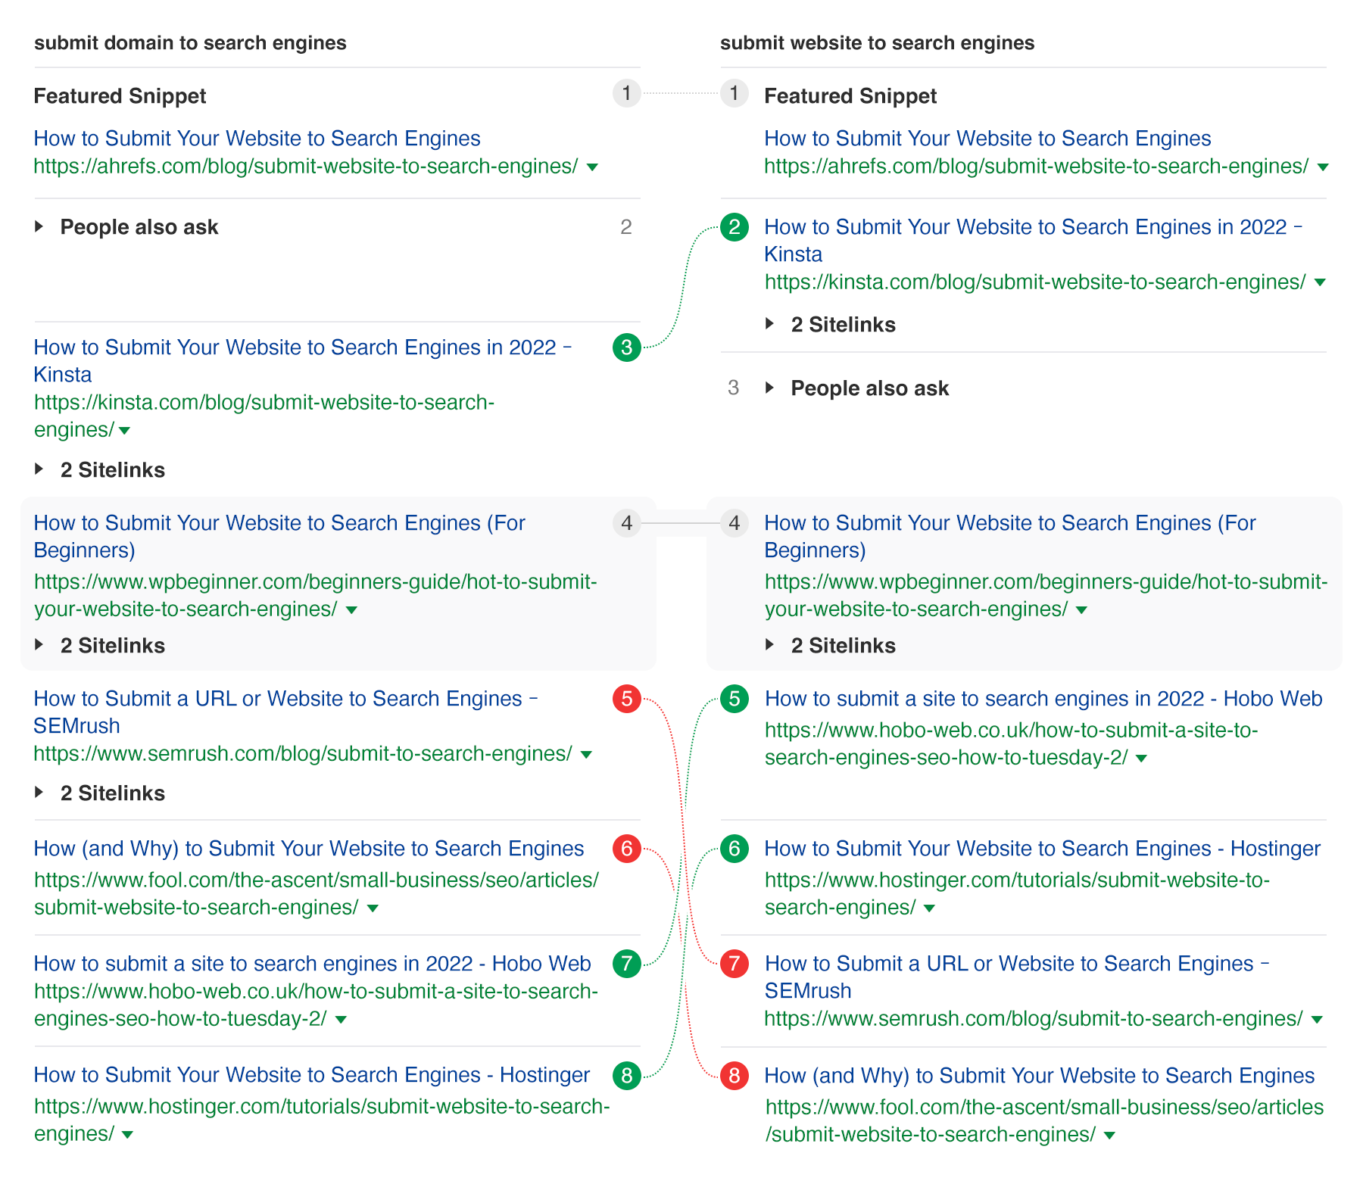Open the dropdown arrow on the semrush.com URL
This screenshot has width=1363, height=1181.
pyautogui.click(x=586, y=753)
